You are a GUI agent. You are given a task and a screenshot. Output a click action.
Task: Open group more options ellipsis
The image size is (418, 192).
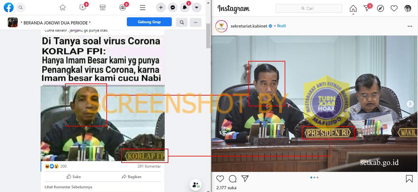[196, 22]
